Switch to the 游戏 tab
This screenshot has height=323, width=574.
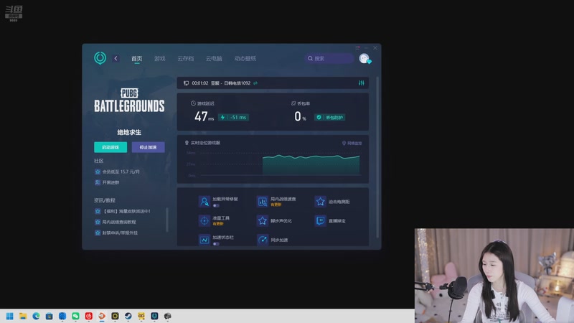159,58
